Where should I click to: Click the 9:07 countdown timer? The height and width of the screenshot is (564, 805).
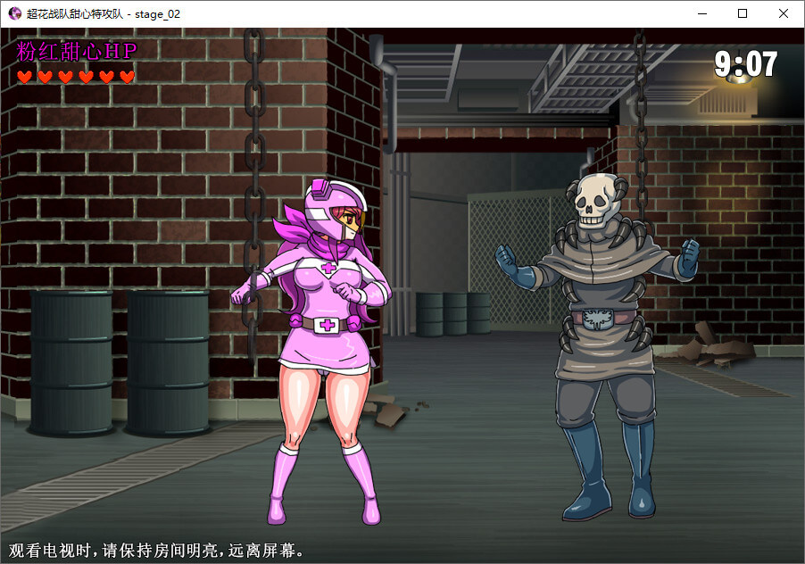tap(745, 64)
